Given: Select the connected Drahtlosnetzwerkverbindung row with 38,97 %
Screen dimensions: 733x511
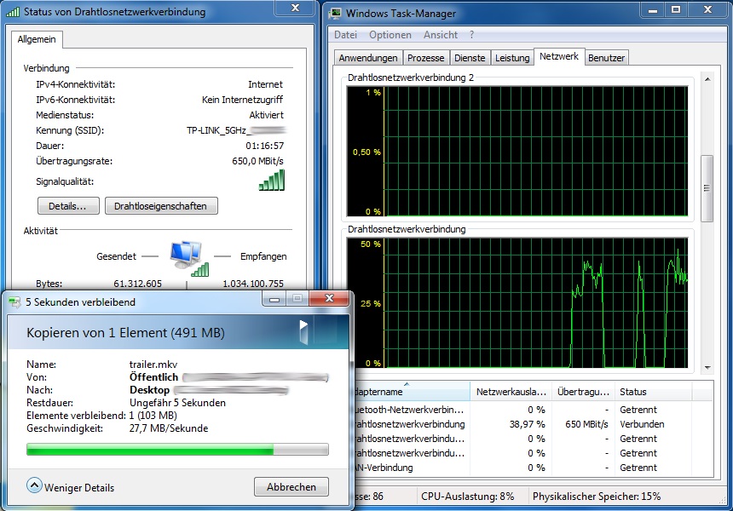Looking at the screenshot, I should click(533, 424).
